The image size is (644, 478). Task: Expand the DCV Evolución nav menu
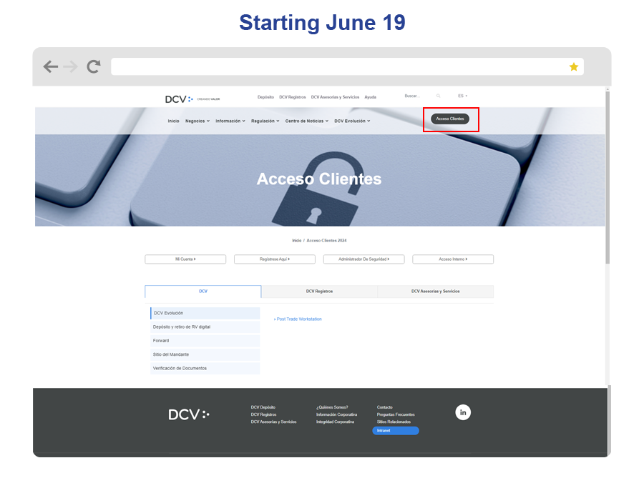pyautogui.click(x=352, y=121)
